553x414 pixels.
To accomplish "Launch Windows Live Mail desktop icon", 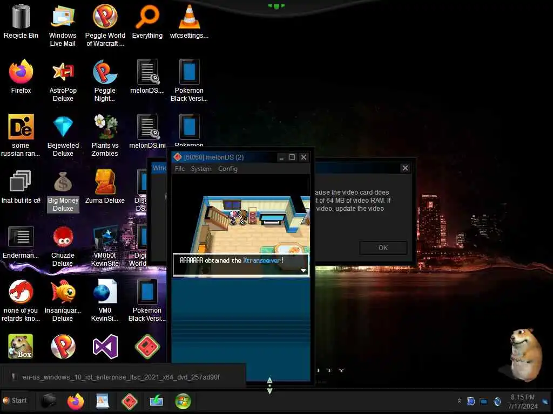I will [x=63, y=25].
